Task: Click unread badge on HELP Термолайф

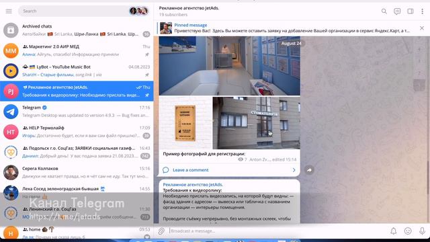Action: click(x=146, y=136)
